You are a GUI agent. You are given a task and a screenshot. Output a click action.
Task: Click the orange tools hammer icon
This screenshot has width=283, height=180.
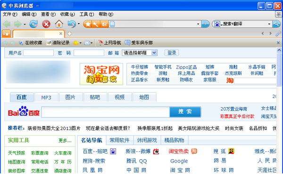tap(96, 24)
